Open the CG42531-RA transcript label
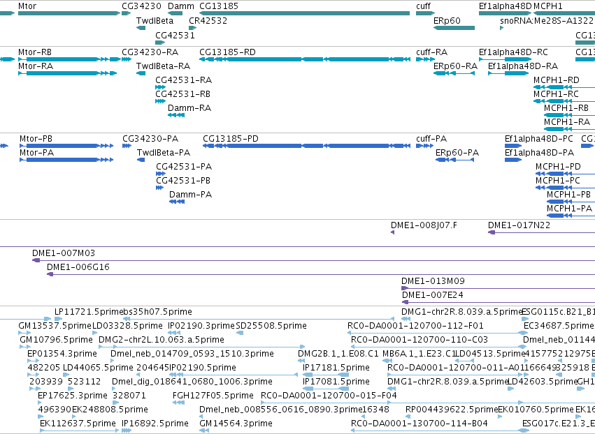595x434 pixels. tap(184, 80)
